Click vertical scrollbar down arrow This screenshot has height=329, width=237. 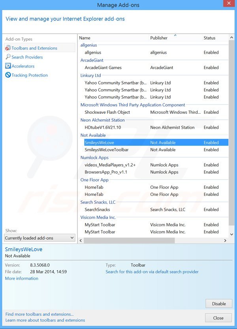click(231, 234)
